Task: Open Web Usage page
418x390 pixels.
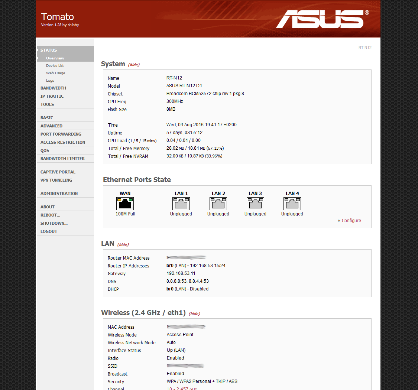Action: click(55, 73)
